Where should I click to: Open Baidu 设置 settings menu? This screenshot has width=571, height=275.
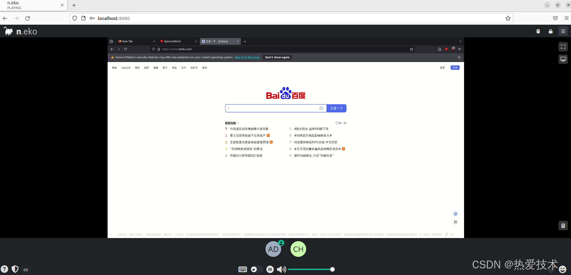tap(442, 68)
